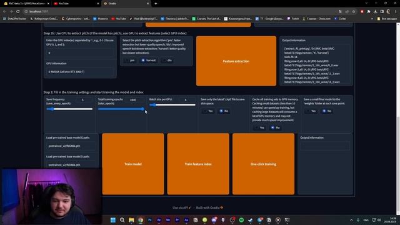Click the browser Back arrow
Viewport: 400px width, 225px height.
pyautogui.click(x=4, y=11)
